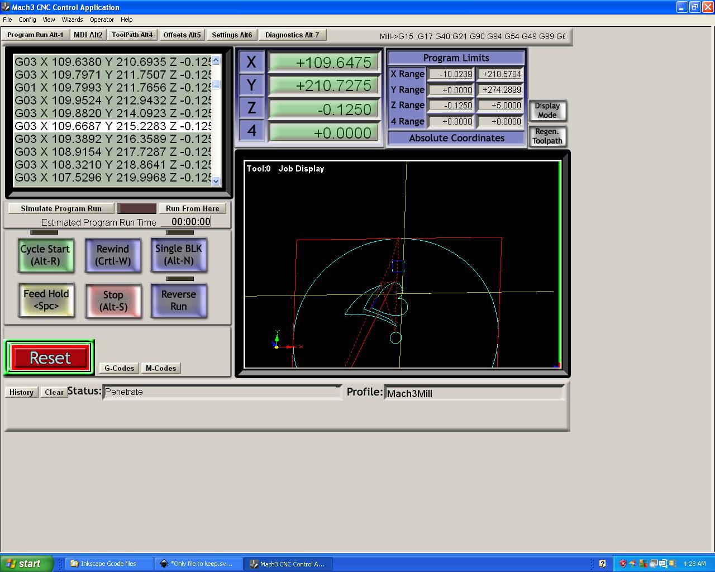Open the Wizards menu

(x=72, y=20)
